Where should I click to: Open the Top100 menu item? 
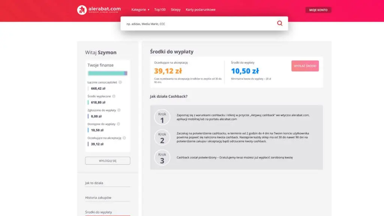160,9
